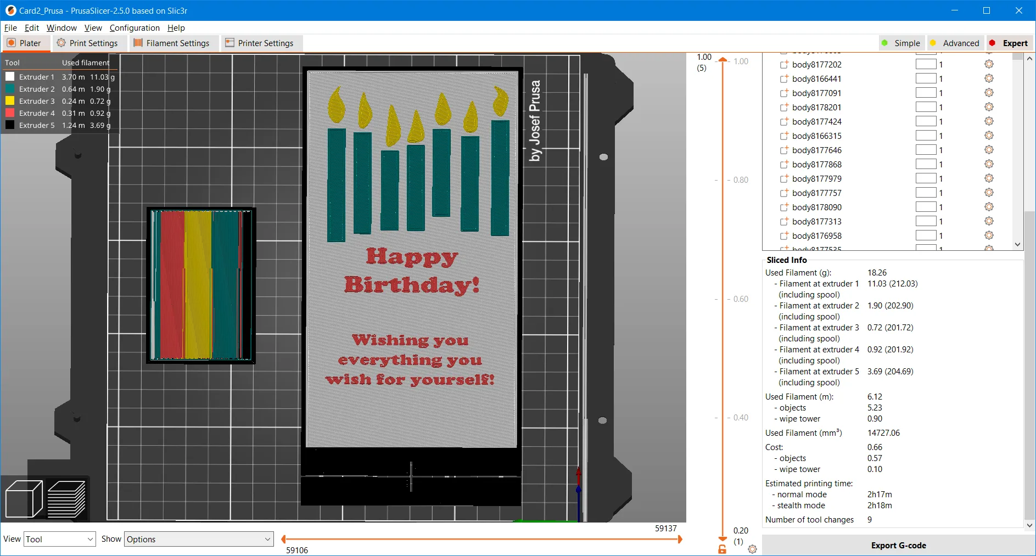The width and height of the screenshot is (1036, 556).
Task: Select the yellow Extruder 3 color swatch
Action: (9, 100)
